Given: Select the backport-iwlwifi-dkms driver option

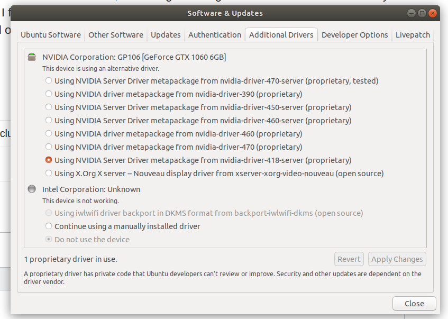Looking at the screenshot, I should (49, 213).
